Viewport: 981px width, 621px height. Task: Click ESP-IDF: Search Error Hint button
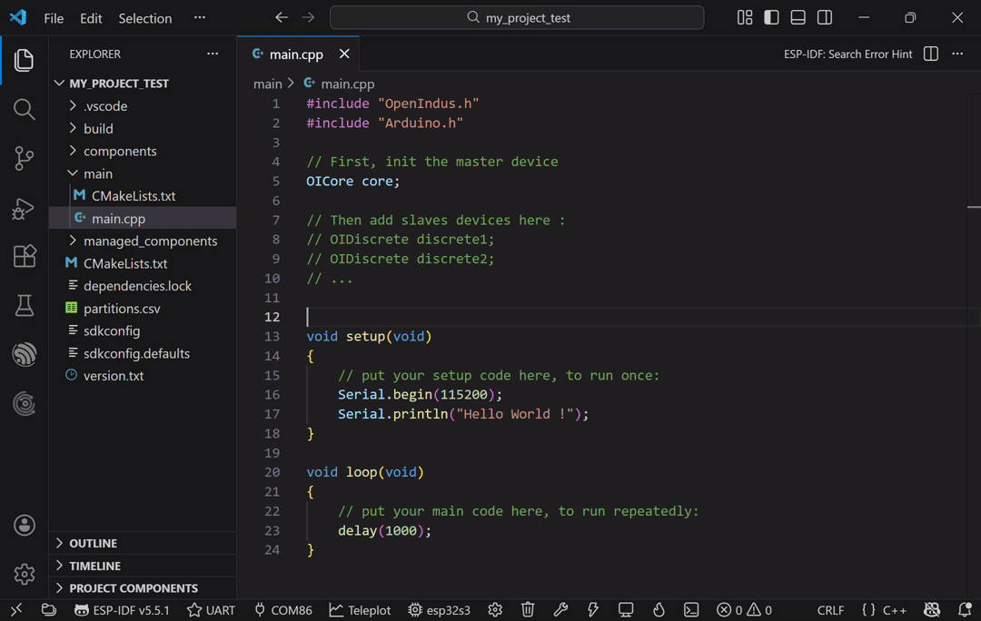tap(847, 54)
